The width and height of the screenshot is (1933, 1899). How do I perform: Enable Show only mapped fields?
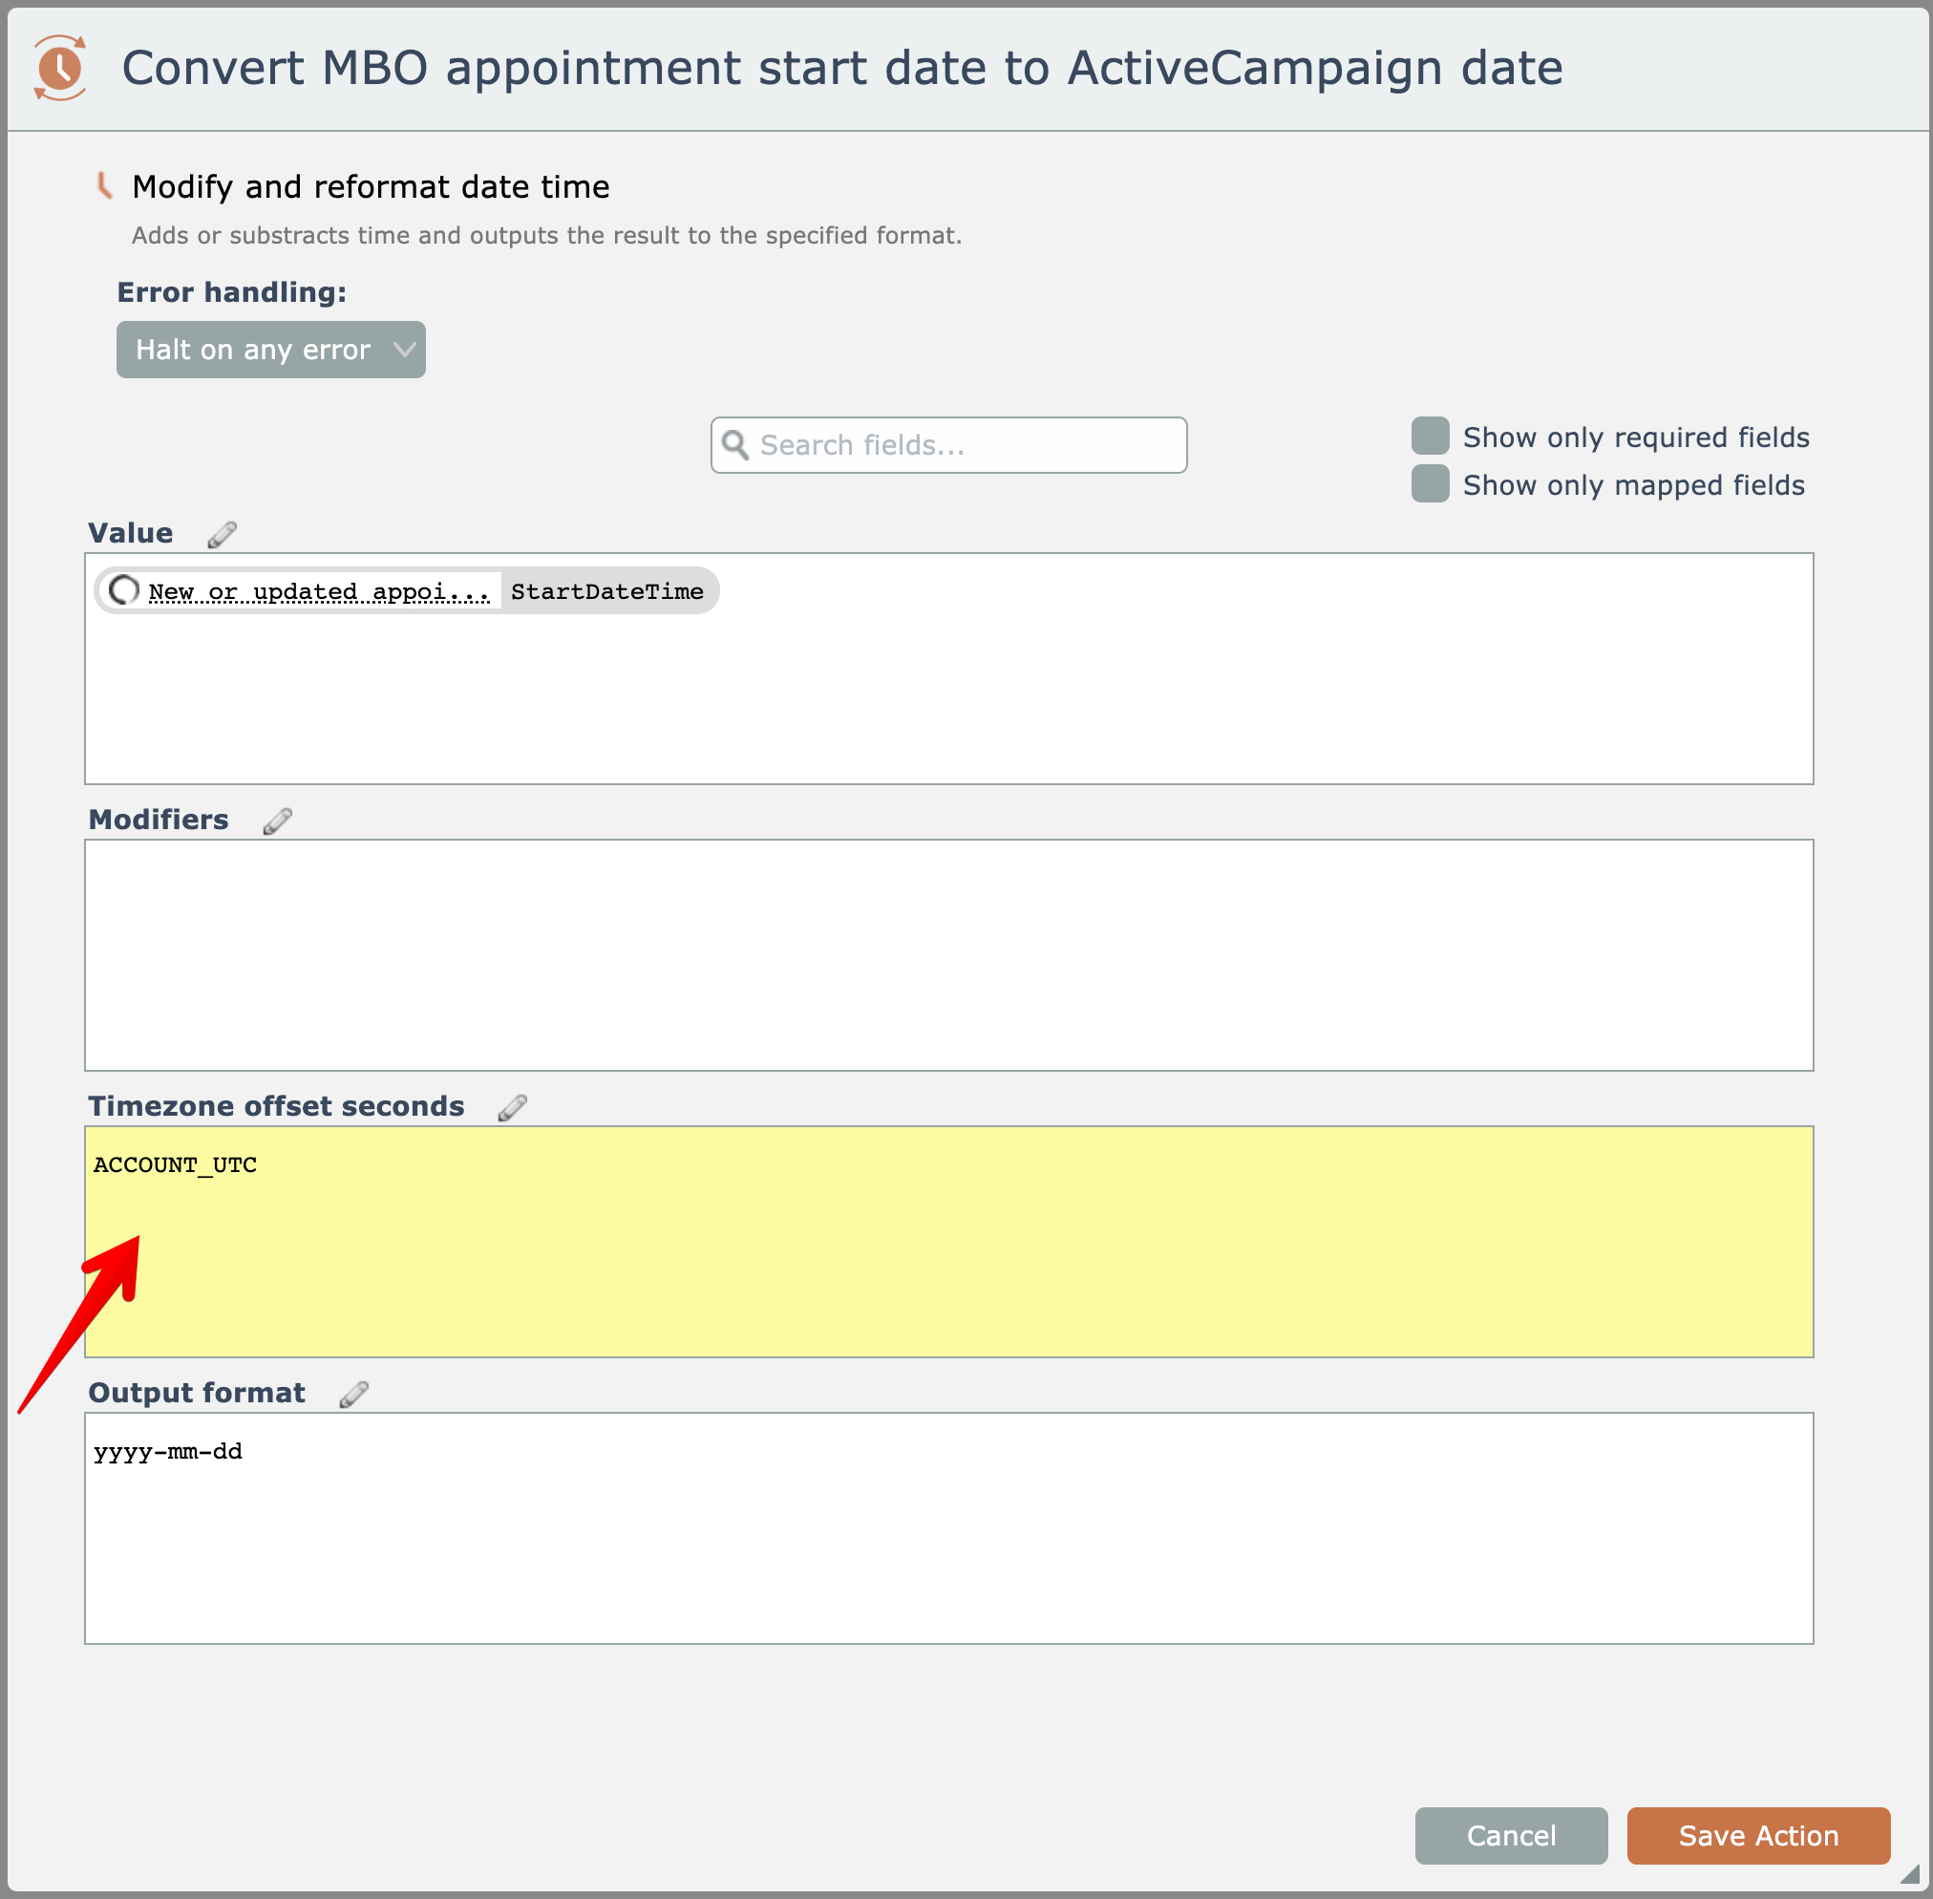click(x=1430, y=483)
